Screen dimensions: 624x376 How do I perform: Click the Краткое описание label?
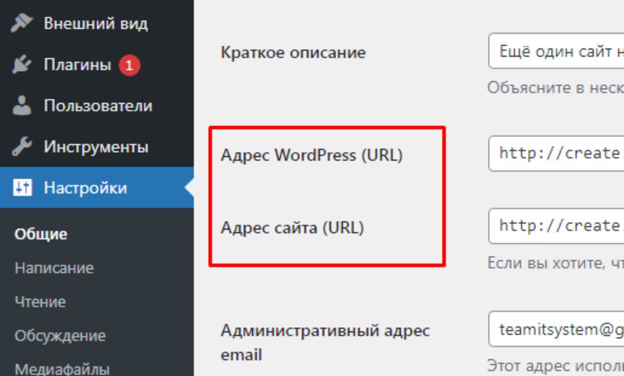click(293, 52)
